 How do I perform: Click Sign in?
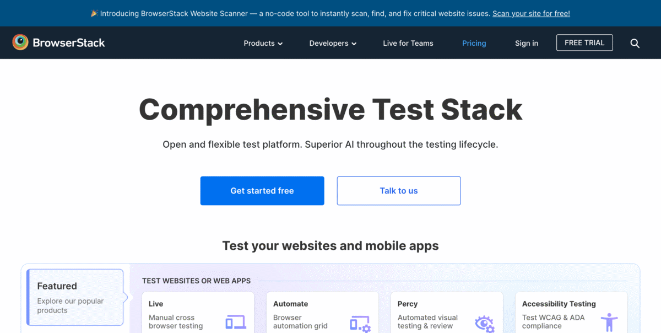526,43
